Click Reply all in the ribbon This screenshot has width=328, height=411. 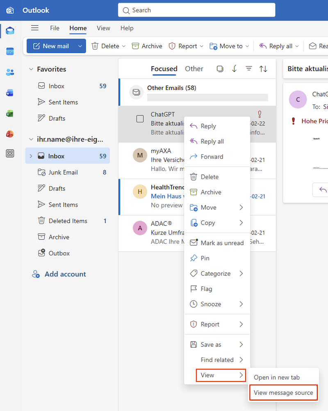pyautogui.click(x=276, y=46)
